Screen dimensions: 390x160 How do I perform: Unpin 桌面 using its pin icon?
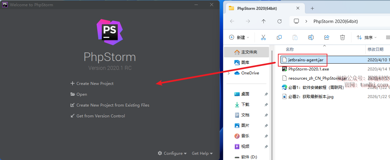click(266, 94)
